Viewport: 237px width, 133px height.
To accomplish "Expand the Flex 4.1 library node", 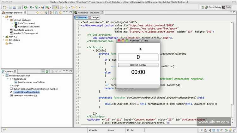I will 3,37.
